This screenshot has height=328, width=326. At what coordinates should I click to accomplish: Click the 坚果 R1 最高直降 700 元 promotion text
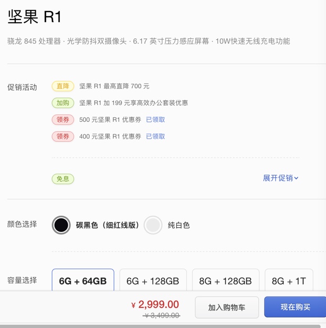114,86
